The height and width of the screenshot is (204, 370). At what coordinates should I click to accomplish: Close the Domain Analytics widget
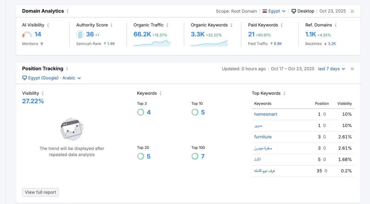pos(352,11)
